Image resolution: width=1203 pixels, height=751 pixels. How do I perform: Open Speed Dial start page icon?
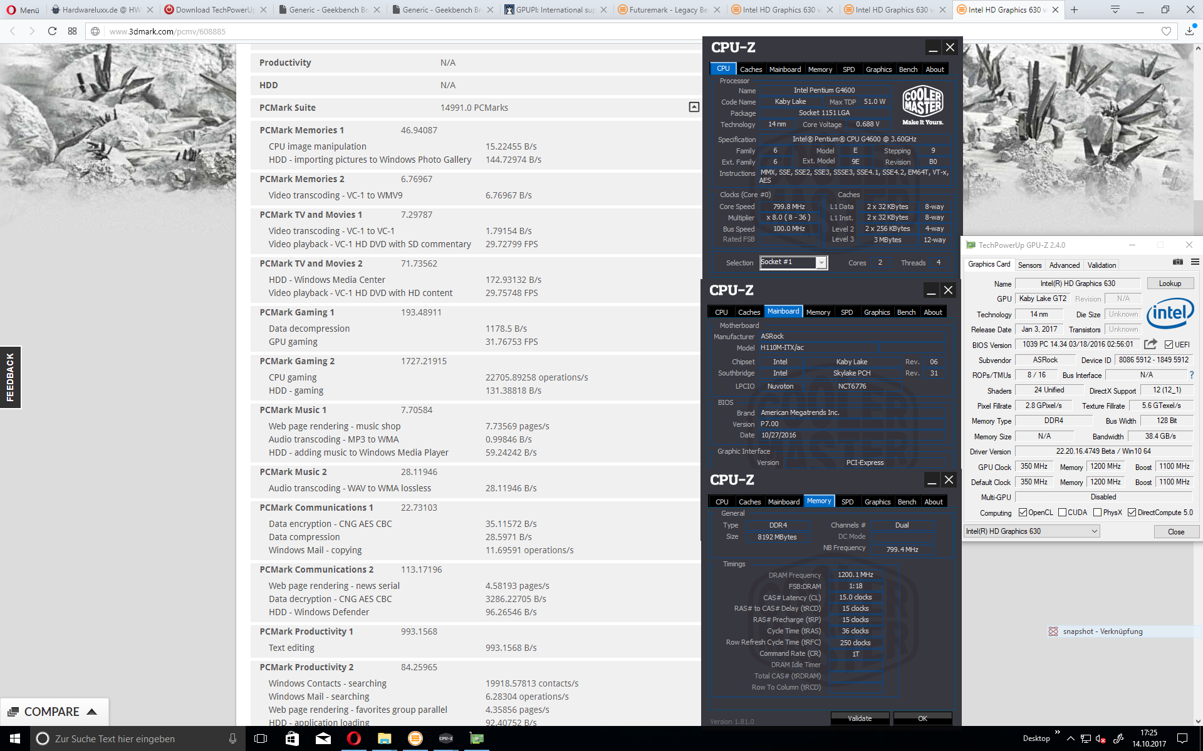click(x=73, y=31)
